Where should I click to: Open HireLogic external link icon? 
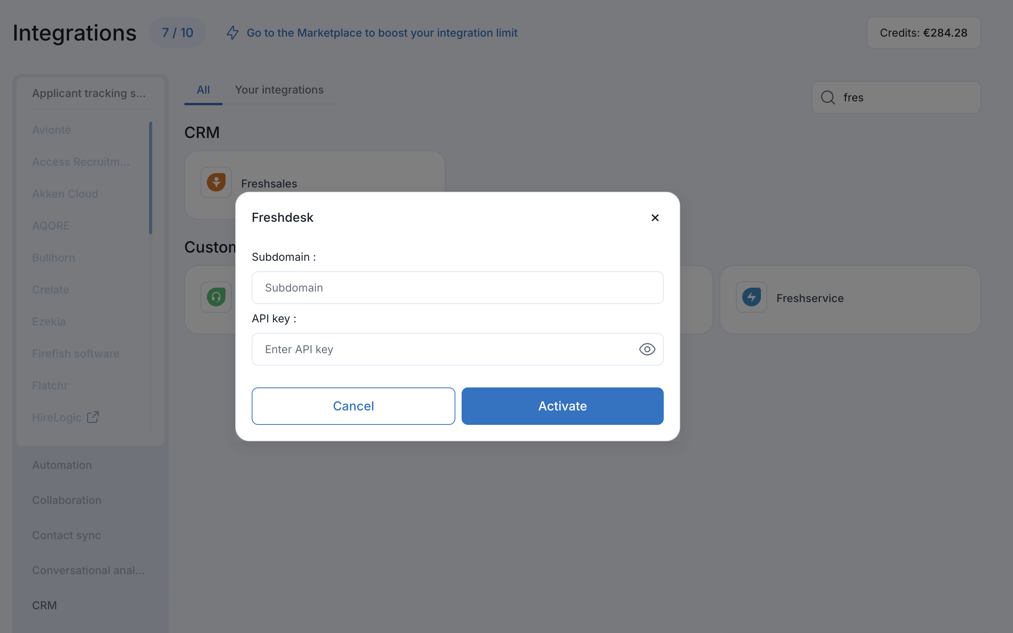click(92, 417)
